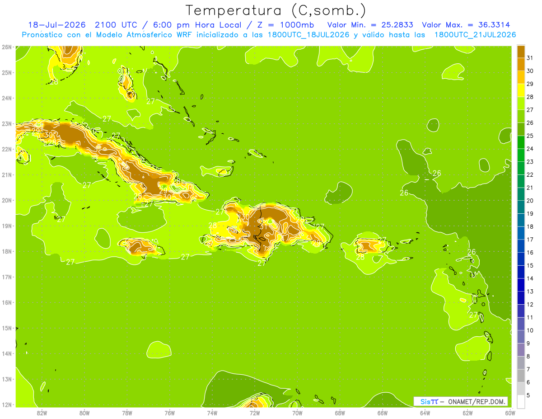Click 'Valor Min. = 25.2833' text

coord(370,25)
